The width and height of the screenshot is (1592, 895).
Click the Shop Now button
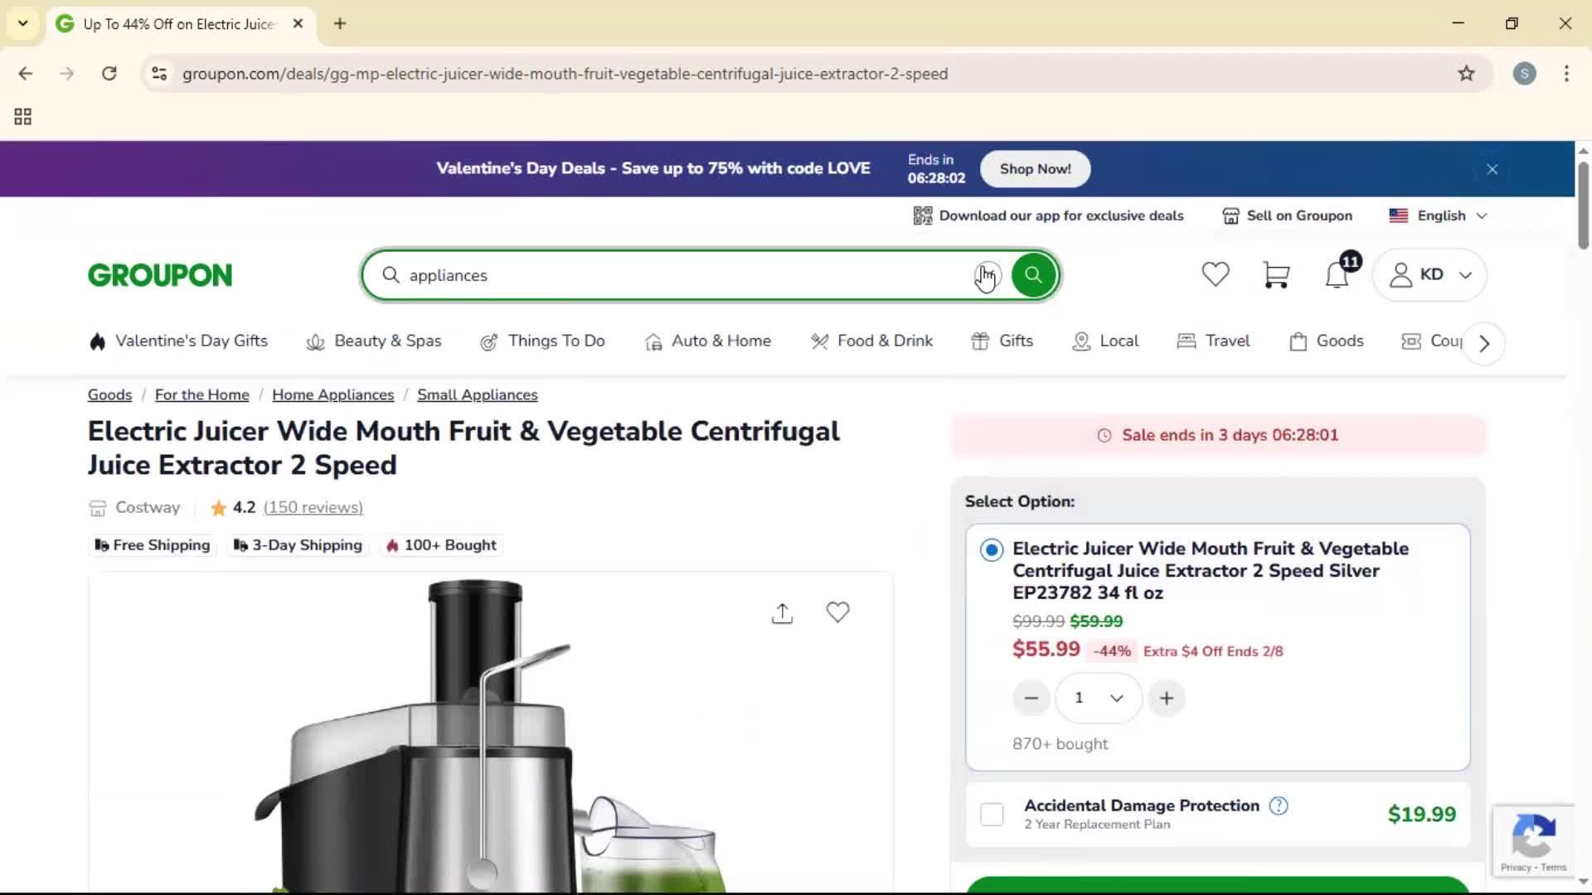click(1034, 168)
